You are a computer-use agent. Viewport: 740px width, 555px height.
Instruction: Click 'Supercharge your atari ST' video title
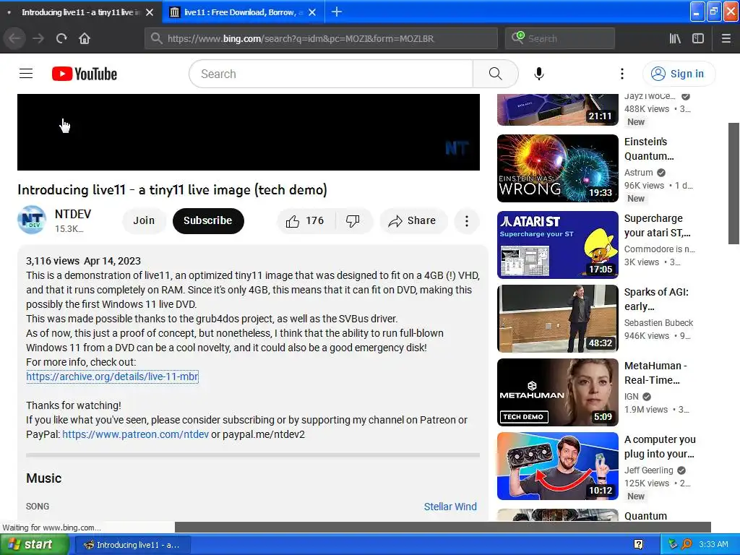click(657, 225)
